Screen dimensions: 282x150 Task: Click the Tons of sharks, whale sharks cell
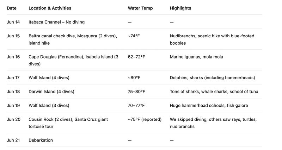coord(214,92)
